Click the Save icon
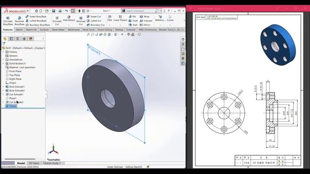The image size is (310, 174). pyautogui.click(x=54, y=11)
